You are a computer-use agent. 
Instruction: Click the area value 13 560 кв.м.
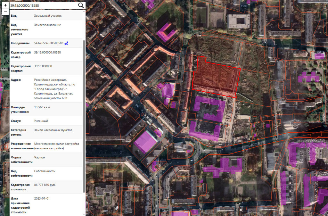(x=42, y=107)
